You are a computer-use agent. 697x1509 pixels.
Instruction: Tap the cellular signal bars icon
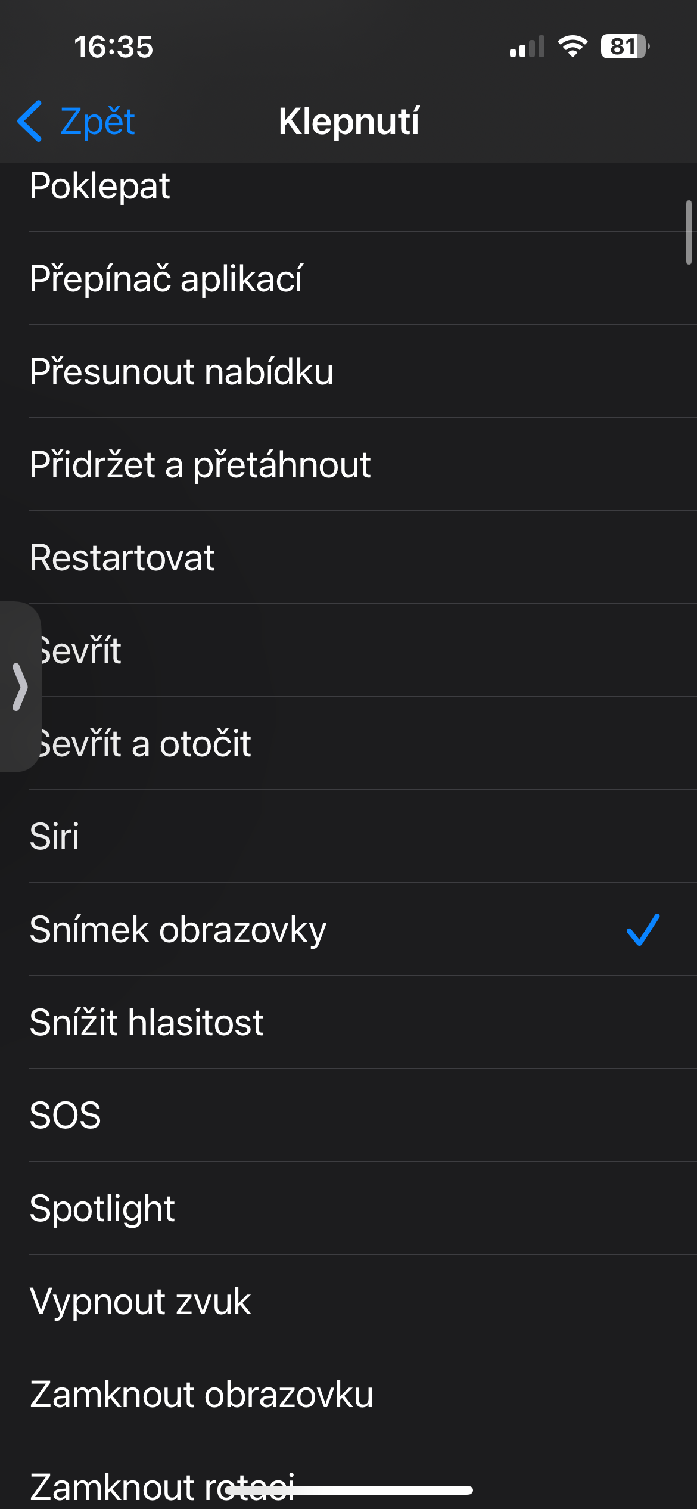click(x=527, y=47)
